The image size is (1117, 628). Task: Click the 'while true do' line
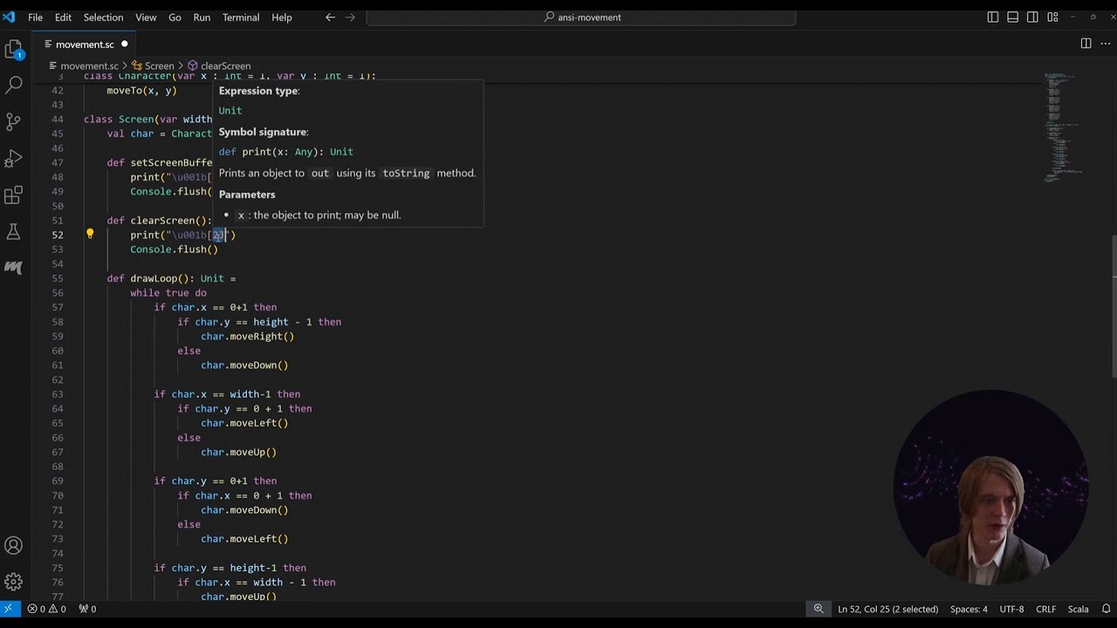[x=168, y=293]
